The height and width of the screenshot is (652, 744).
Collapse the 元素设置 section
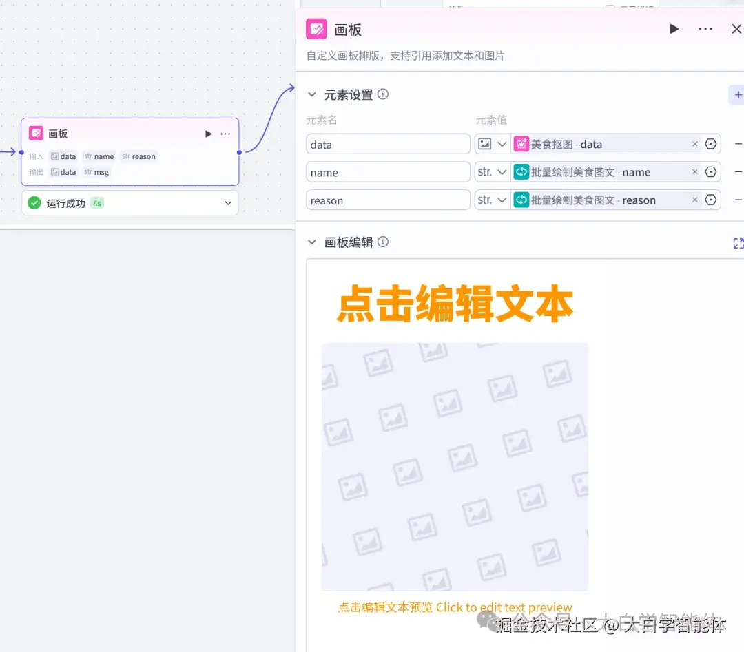tap(312, 94)
